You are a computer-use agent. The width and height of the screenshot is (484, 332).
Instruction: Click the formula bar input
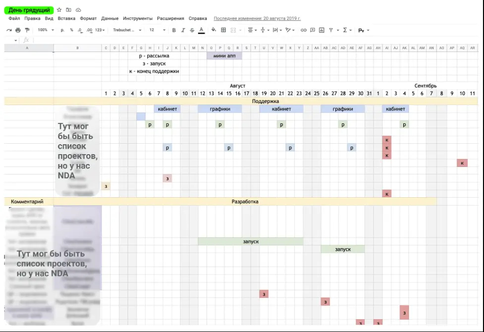[256, 40]
